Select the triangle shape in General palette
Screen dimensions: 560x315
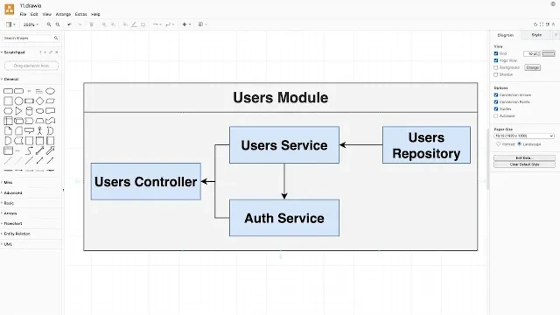tap(19, 111)
